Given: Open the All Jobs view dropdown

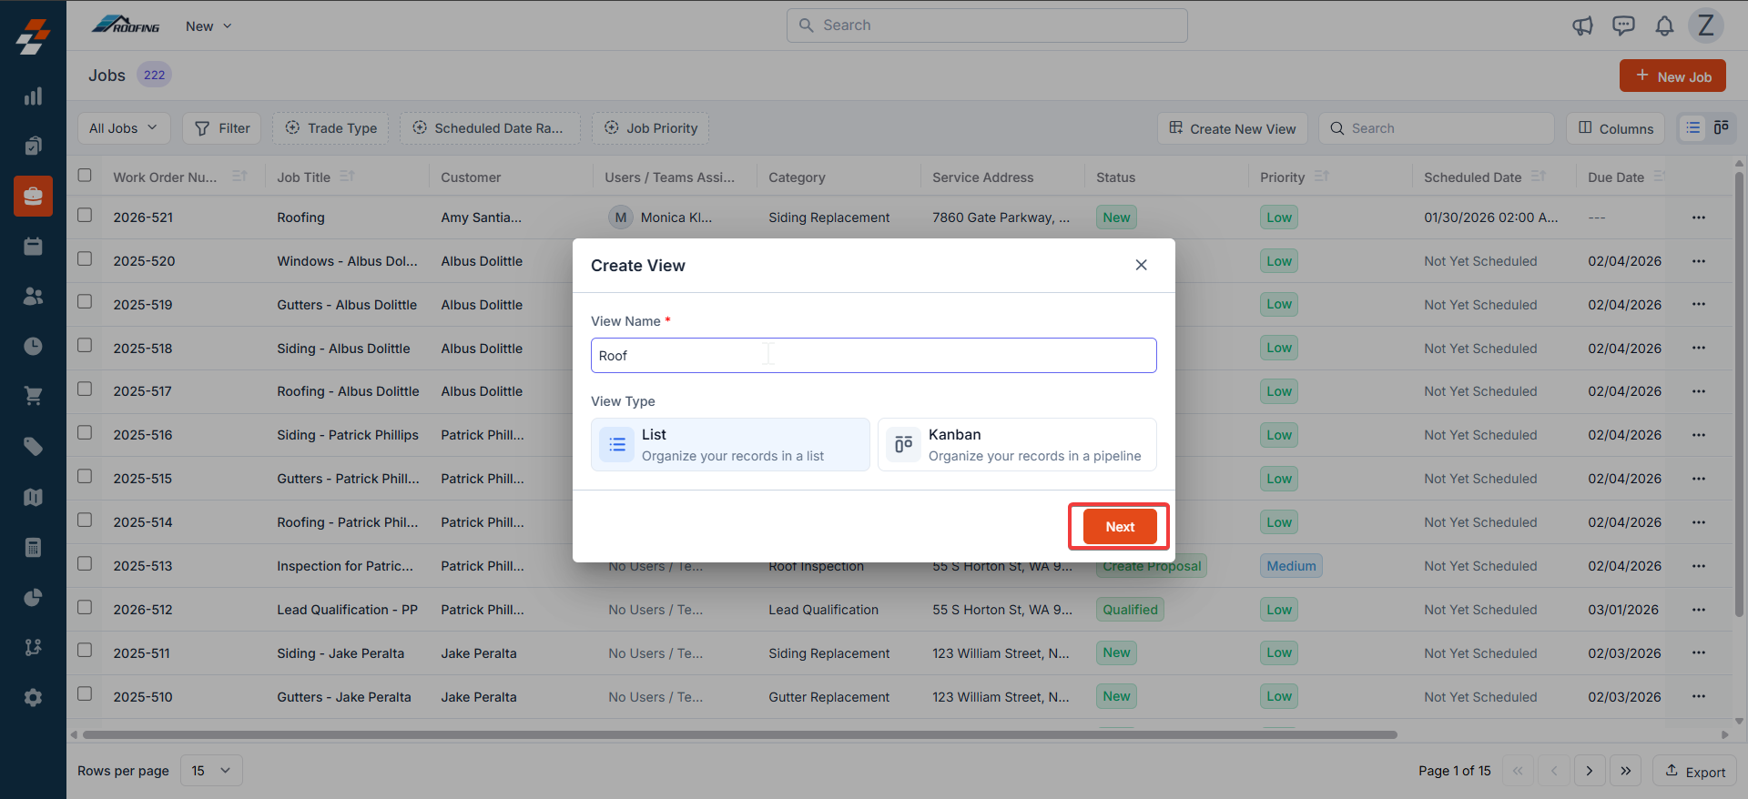Looking at the screenshot, I should click(x=124, y=128).
